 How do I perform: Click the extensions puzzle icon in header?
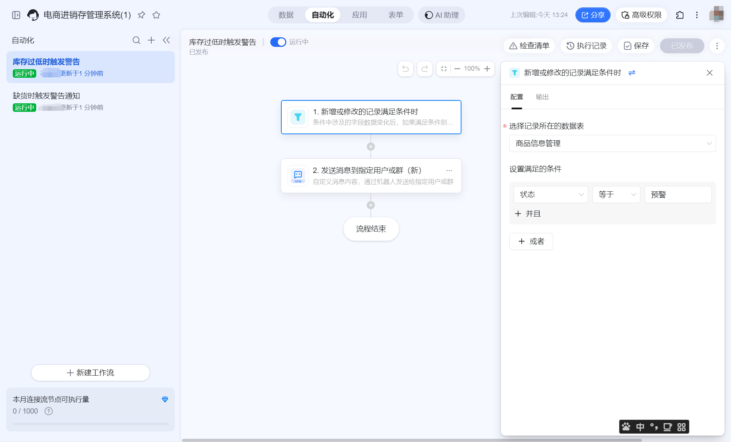[x=680, y=15]
